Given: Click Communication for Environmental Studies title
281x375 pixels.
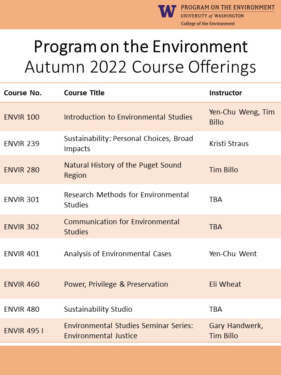Looking at the screenshot, I should click(x=122, y=227).
